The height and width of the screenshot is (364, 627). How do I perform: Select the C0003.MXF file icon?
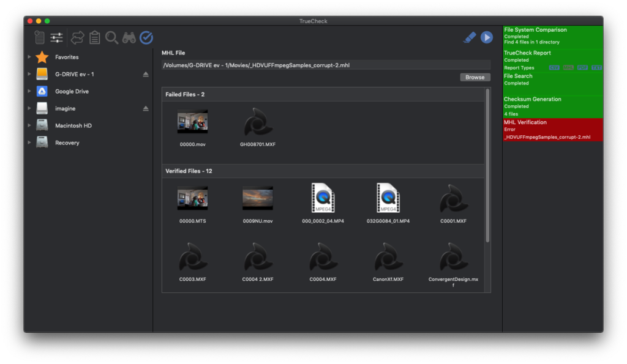coord(193,256)
